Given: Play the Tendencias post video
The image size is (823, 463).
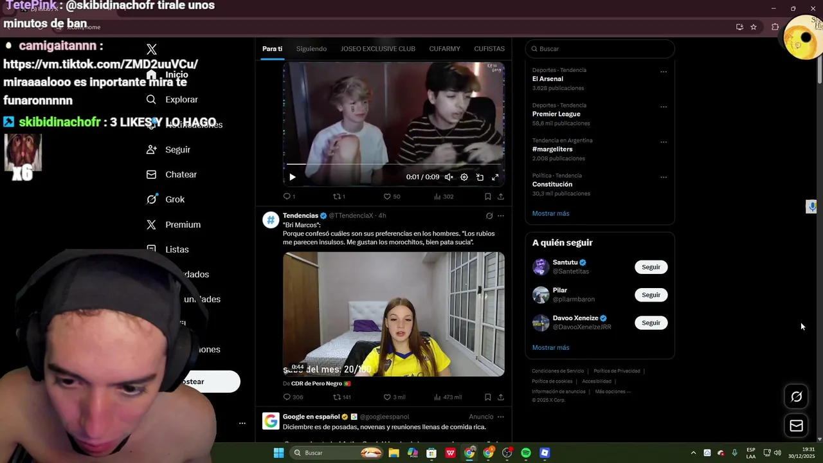Looking at the screenshot, I should pos(393,314).
